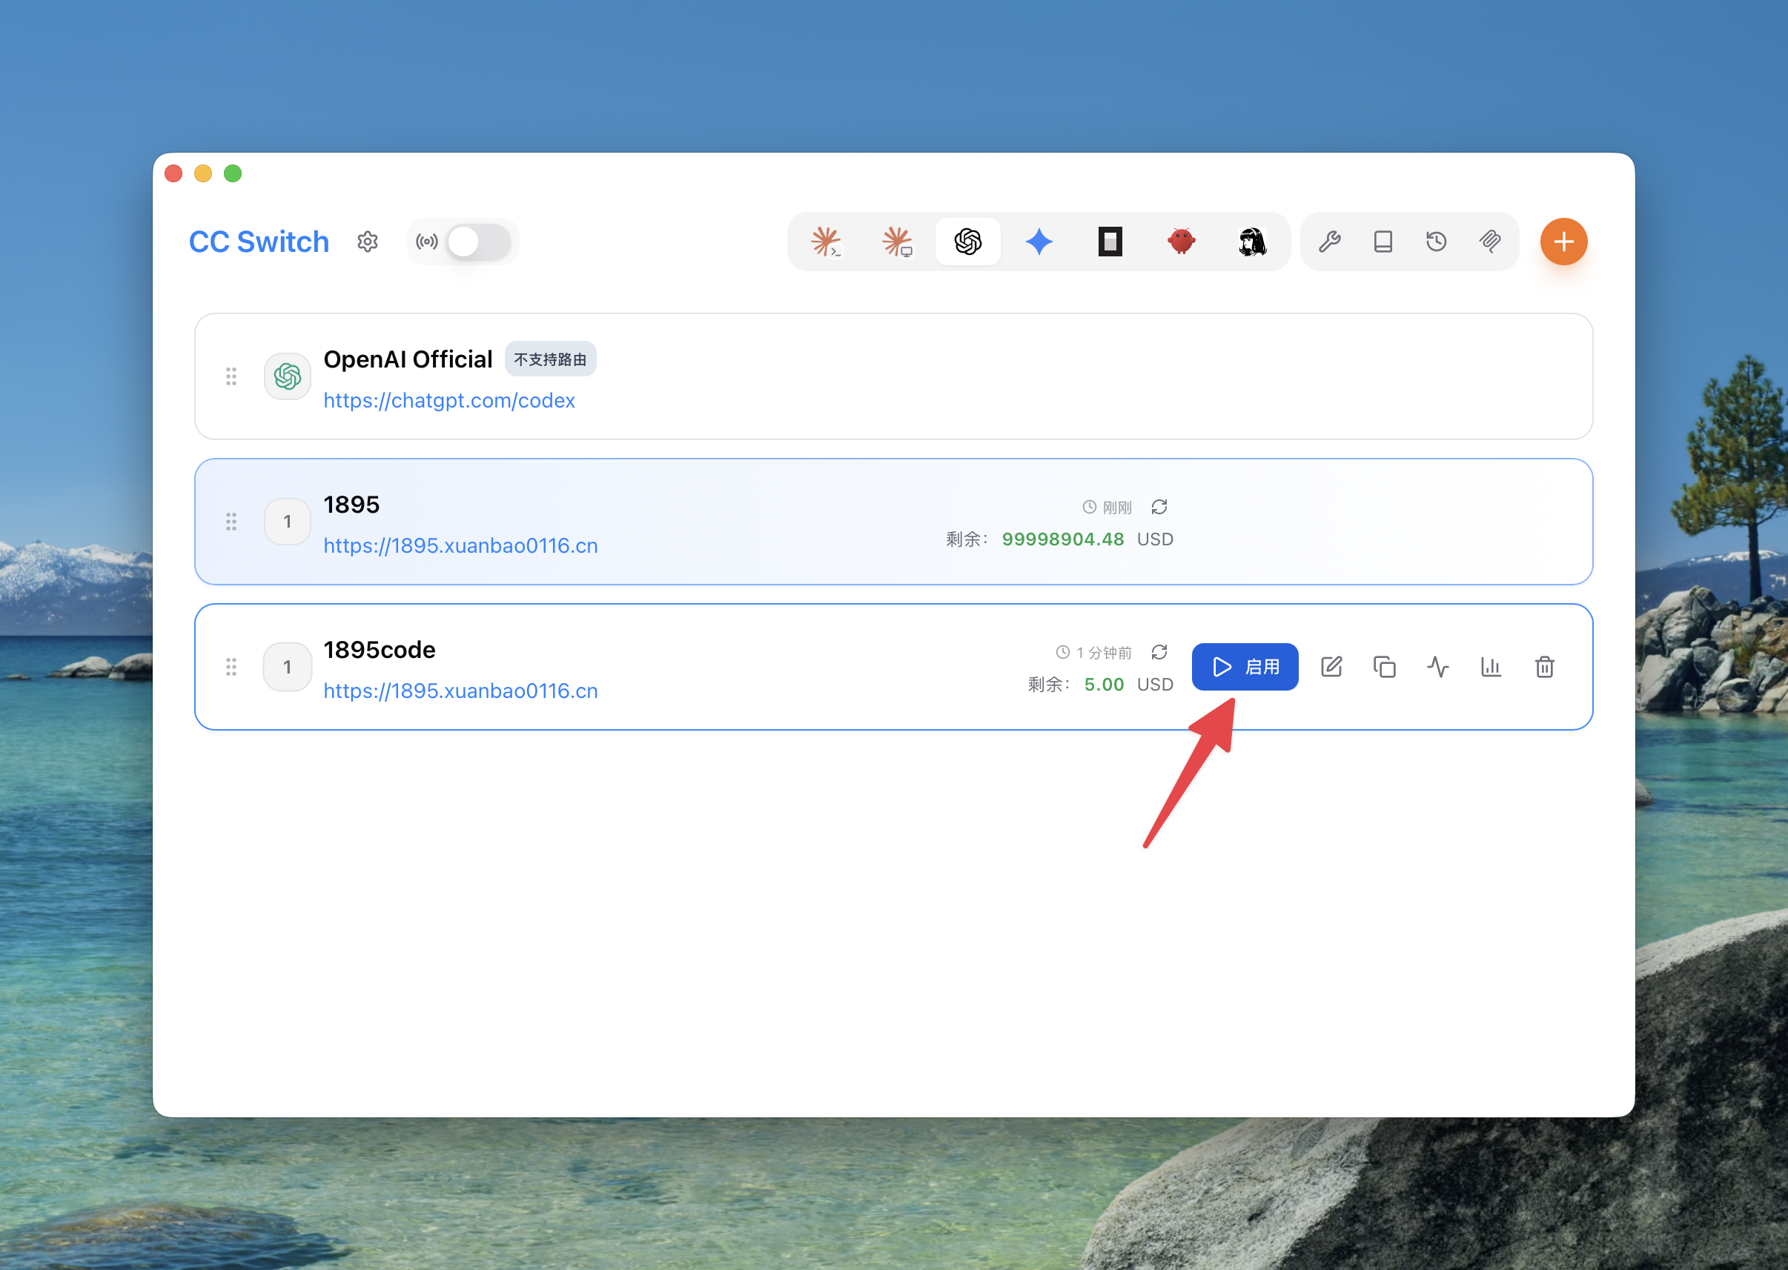This screenshot has height=1270, width=1788.
Task: Duplicate the 1895code provider
Action: 1385,667
